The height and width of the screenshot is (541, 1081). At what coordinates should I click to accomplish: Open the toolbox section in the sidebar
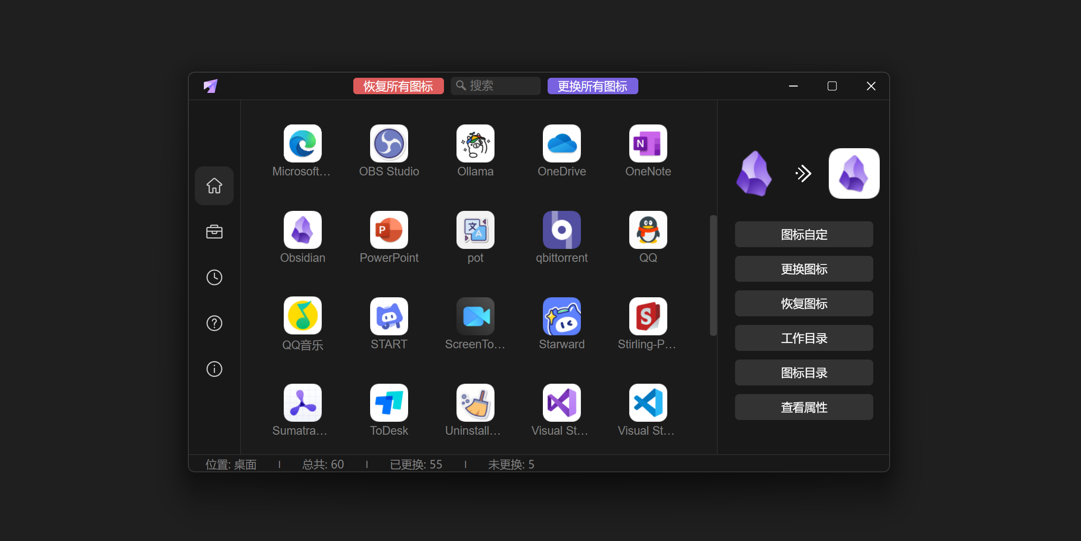point(214,232)
